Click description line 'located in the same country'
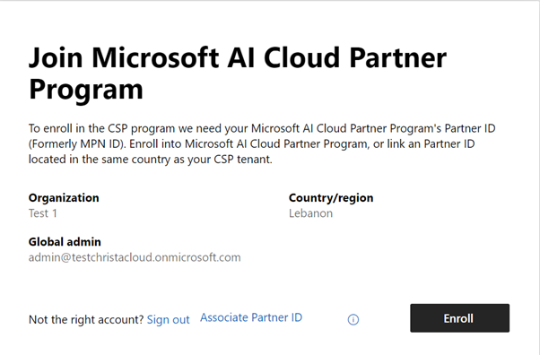The height and width of the screenshot is (355, 540). pyautogui.click(x=150, y=160)
